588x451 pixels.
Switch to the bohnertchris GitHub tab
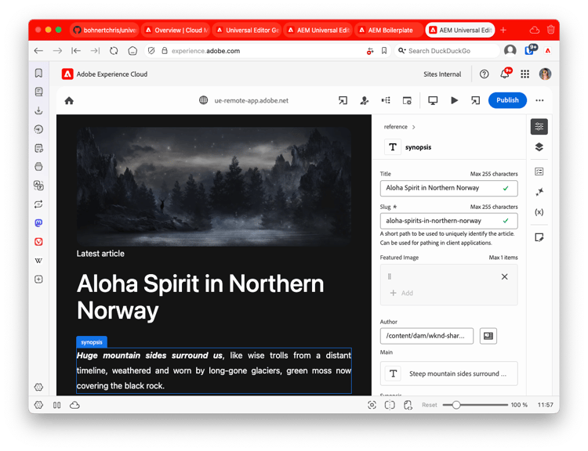coord(104,30)
